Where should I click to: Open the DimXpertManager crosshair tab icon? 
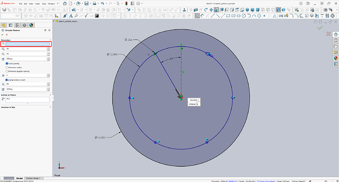(24, 25)
